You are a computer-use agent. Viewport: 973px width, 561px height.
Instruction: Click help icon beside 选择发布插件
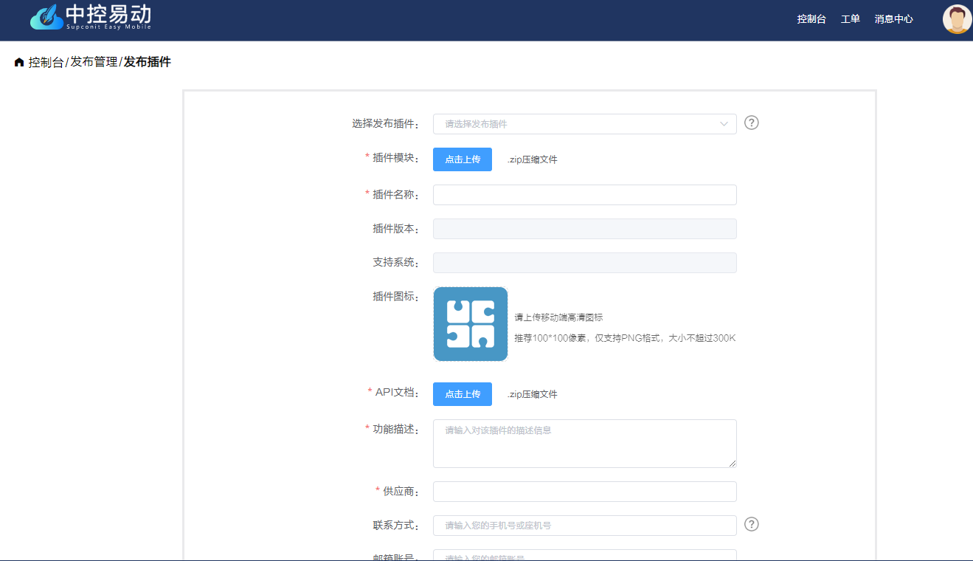(x=751, y=123)
